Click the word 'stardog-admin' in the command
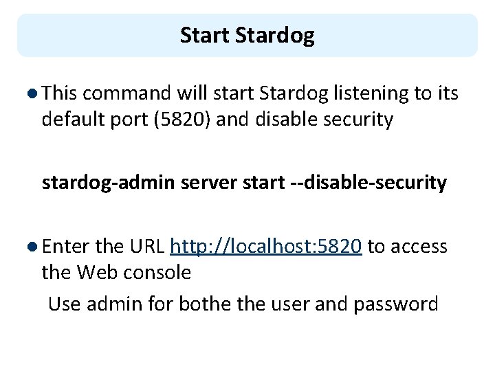Screen dimensions: 495x371 coord(109,183)
